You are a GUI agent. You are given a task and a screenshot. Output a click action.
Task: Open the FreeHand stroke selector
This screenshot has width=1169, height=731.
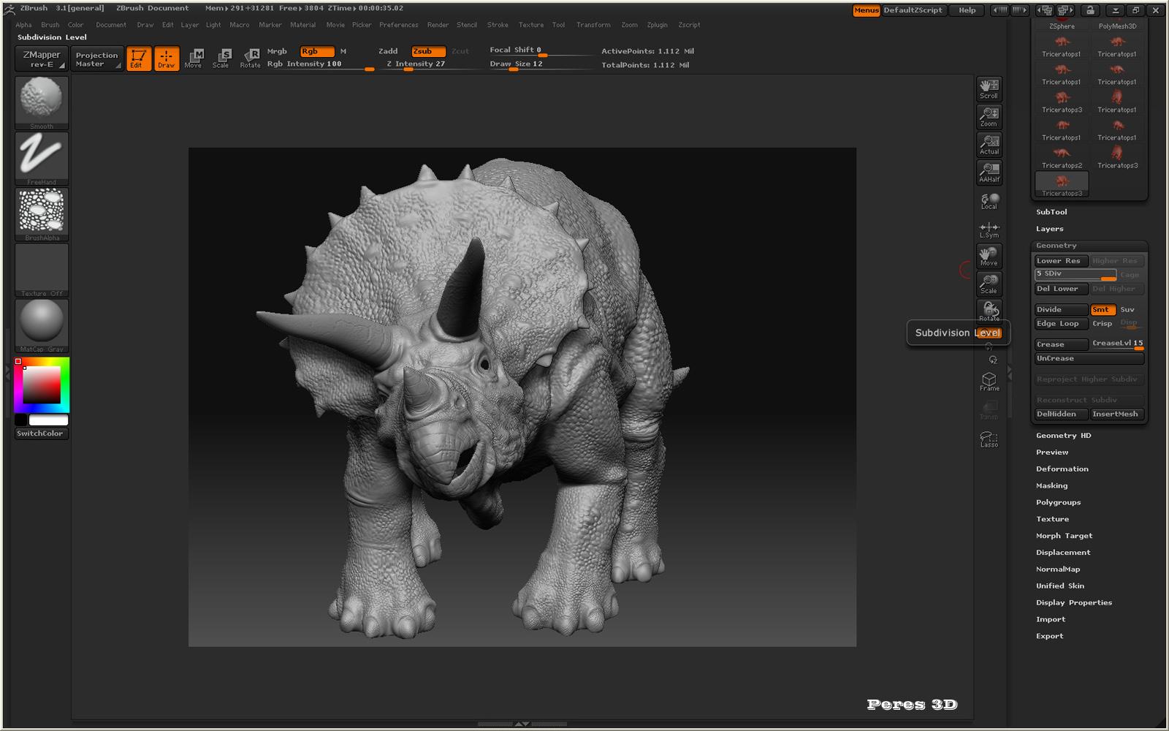pyautogui.click(x=42, y=159)
